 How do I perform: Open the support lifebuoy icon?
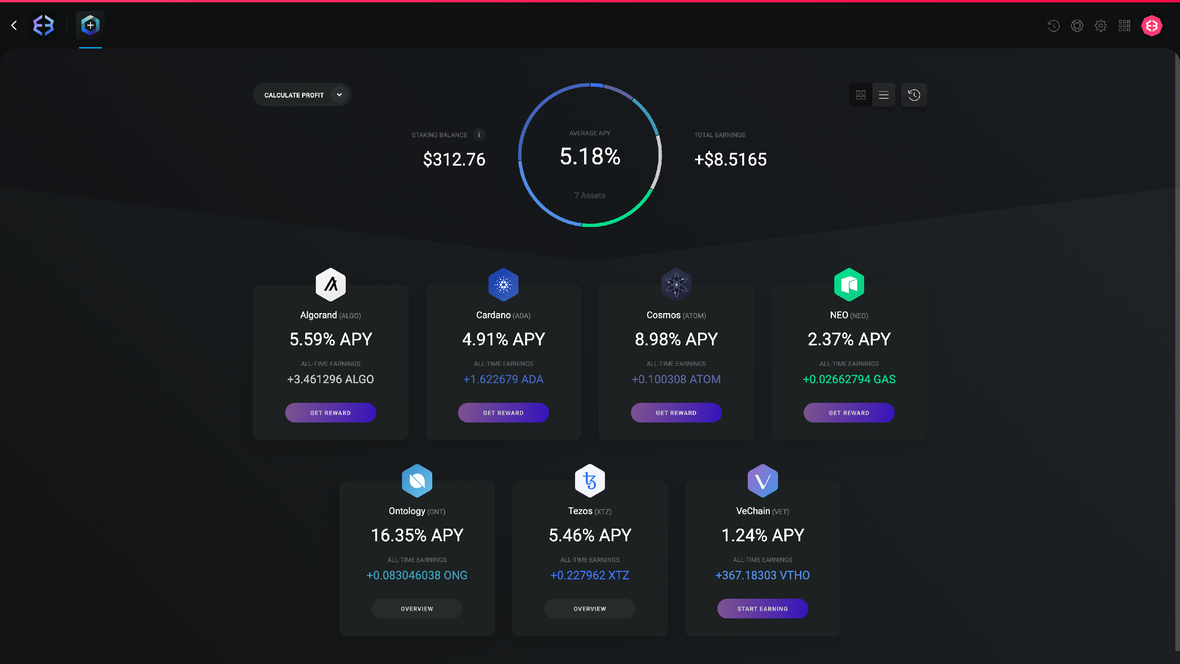pyautogui.click(x=1077, y=26)
